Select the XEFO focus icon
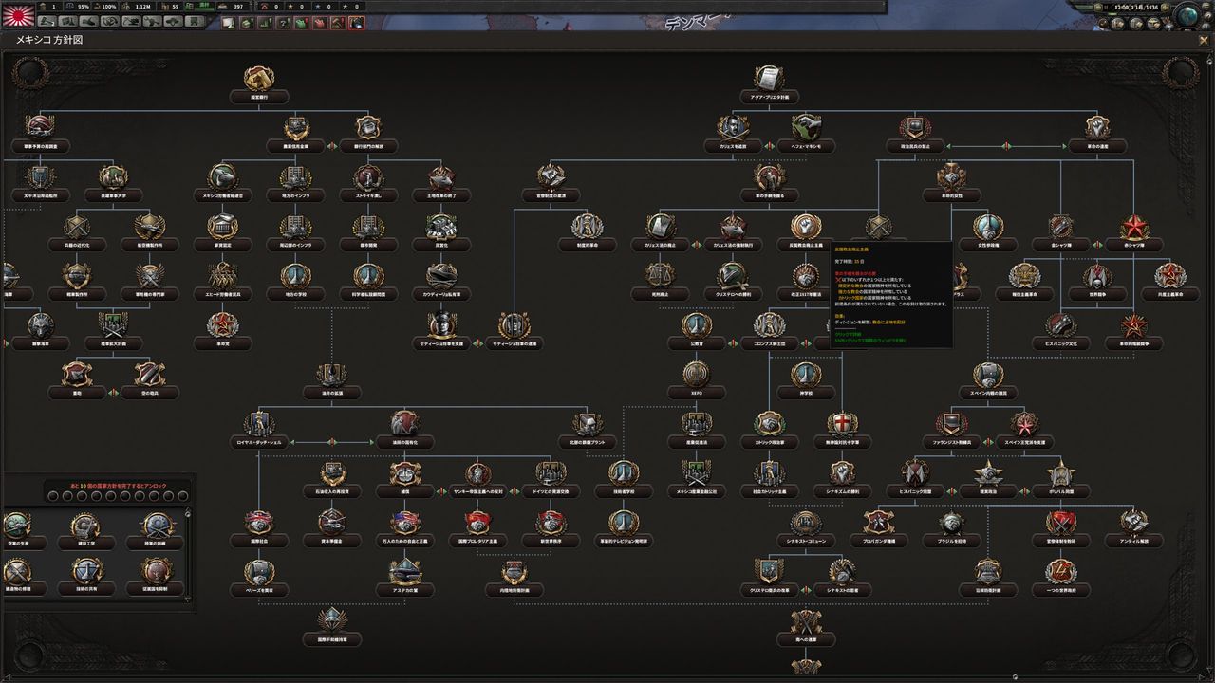This screenshot has height=683, width=1215. [697, 374]
